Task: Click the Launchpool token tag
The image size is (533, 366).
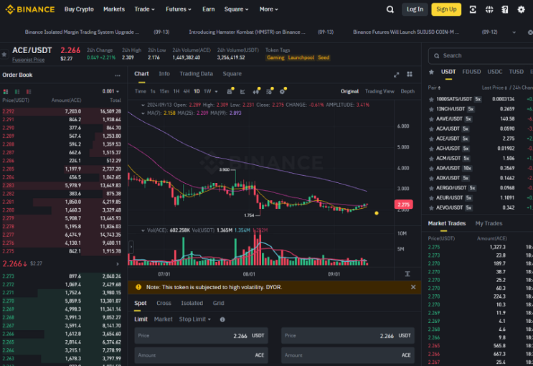Action: pos(301,58)
